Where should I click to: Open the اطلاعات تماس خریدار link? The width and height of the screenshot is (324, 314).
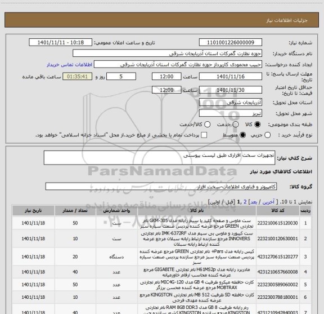pyautogui.click(x=69, y=65)
